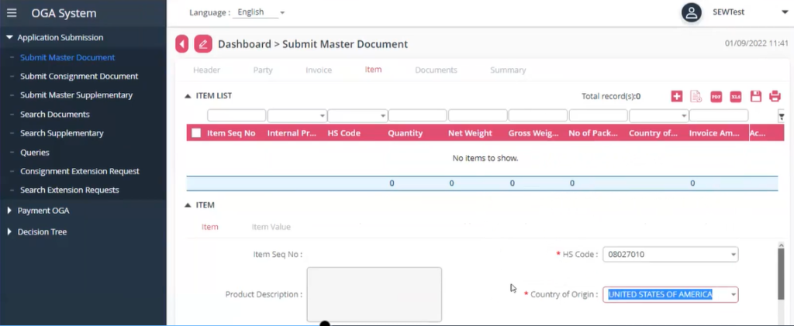
Task: Export item list as PDF
Action: pyautogui.click(x=716, y=97)
